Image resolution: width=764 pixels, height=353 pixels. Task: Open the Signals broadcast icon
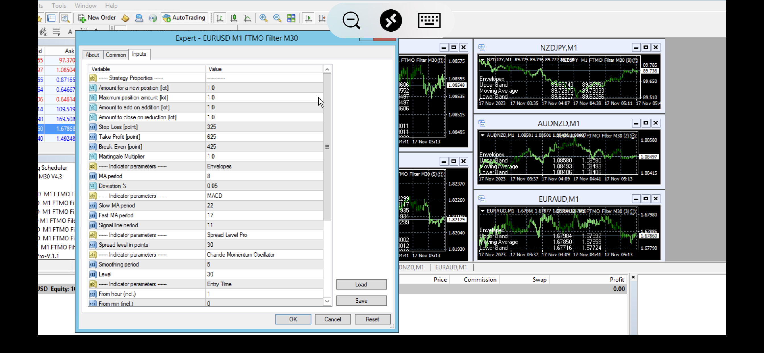(x=153, y=18)
